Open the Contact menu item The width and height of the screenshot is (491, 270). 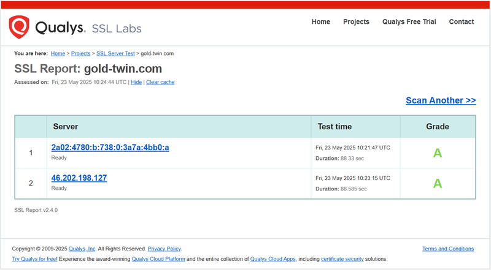pyautogui.click(x=462, y=22)
